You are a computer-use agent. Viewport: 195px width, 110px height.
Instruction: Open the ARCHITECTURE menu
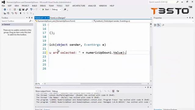[x=79, y=6]
